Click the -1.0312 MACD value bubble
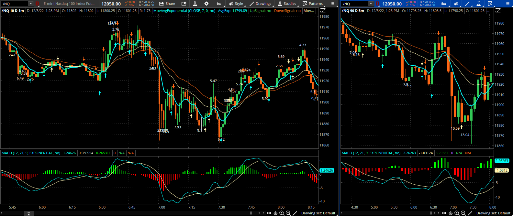This screenshot has height=216, width=513. click(502, 170)
